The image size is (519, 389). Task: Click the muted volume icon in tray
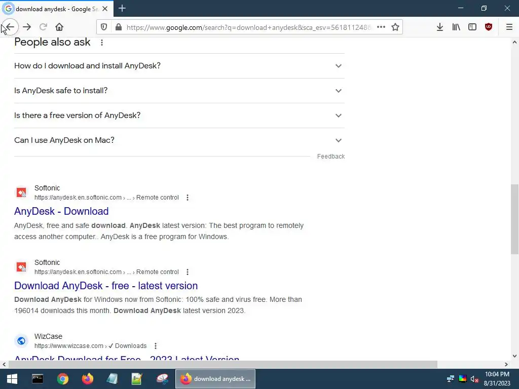[x=474, y=379]
